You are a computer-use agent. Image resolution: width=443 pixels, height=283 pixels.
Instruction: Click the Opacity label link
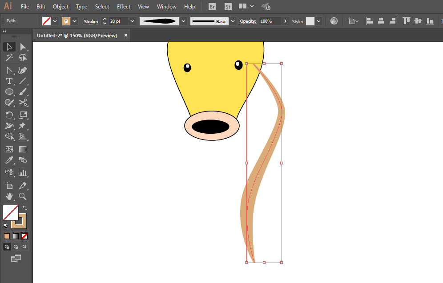248,21
